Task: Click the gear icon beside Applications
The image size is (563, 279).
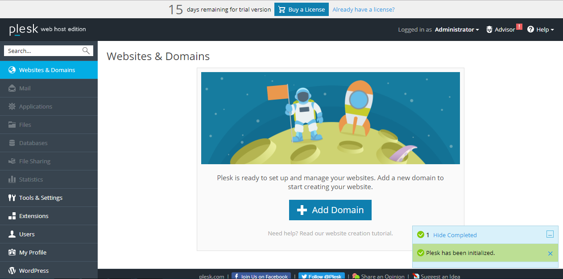Action: coord(12,106)
